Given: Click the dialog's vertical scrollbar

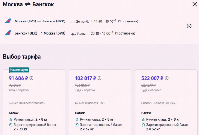Looking at the screenshot, I should (198, 47).
